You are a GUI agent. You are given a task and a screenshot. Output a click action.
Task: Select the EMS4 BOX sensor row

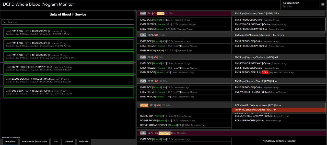(184, 63)
